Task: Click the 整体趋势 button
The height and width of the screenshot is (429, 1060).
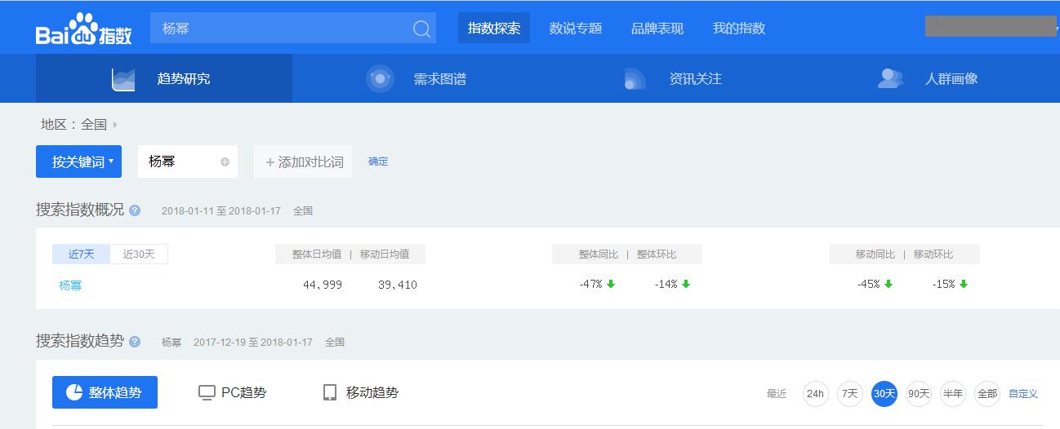Action: [105, 392]
